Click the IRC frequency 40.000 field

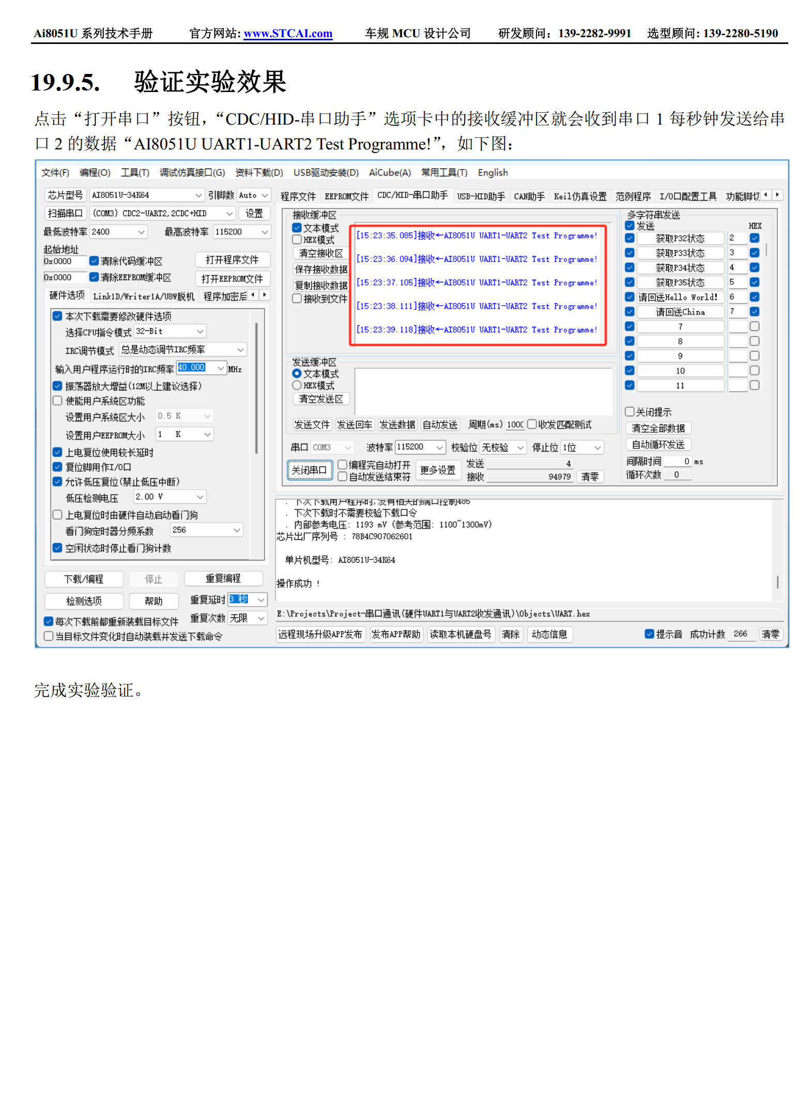196,368
